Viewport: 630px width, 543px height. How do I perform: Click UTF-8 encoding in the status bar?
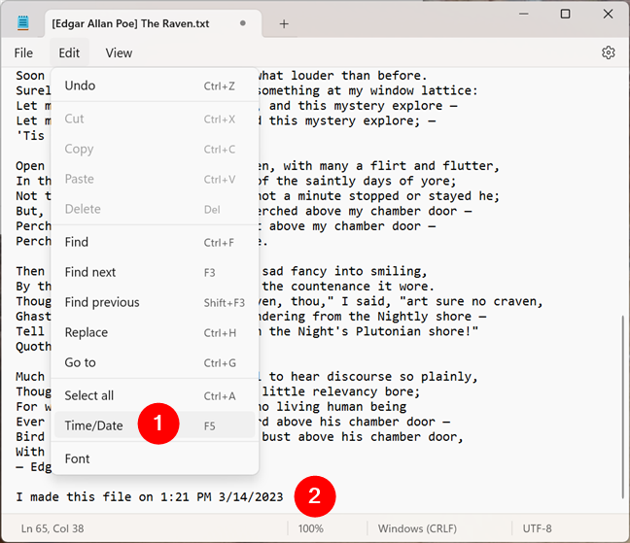point(537,528)
